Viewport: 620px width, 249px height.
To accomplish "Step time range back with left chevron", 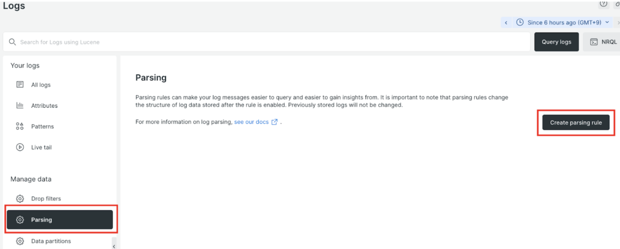I will (506, 23).
